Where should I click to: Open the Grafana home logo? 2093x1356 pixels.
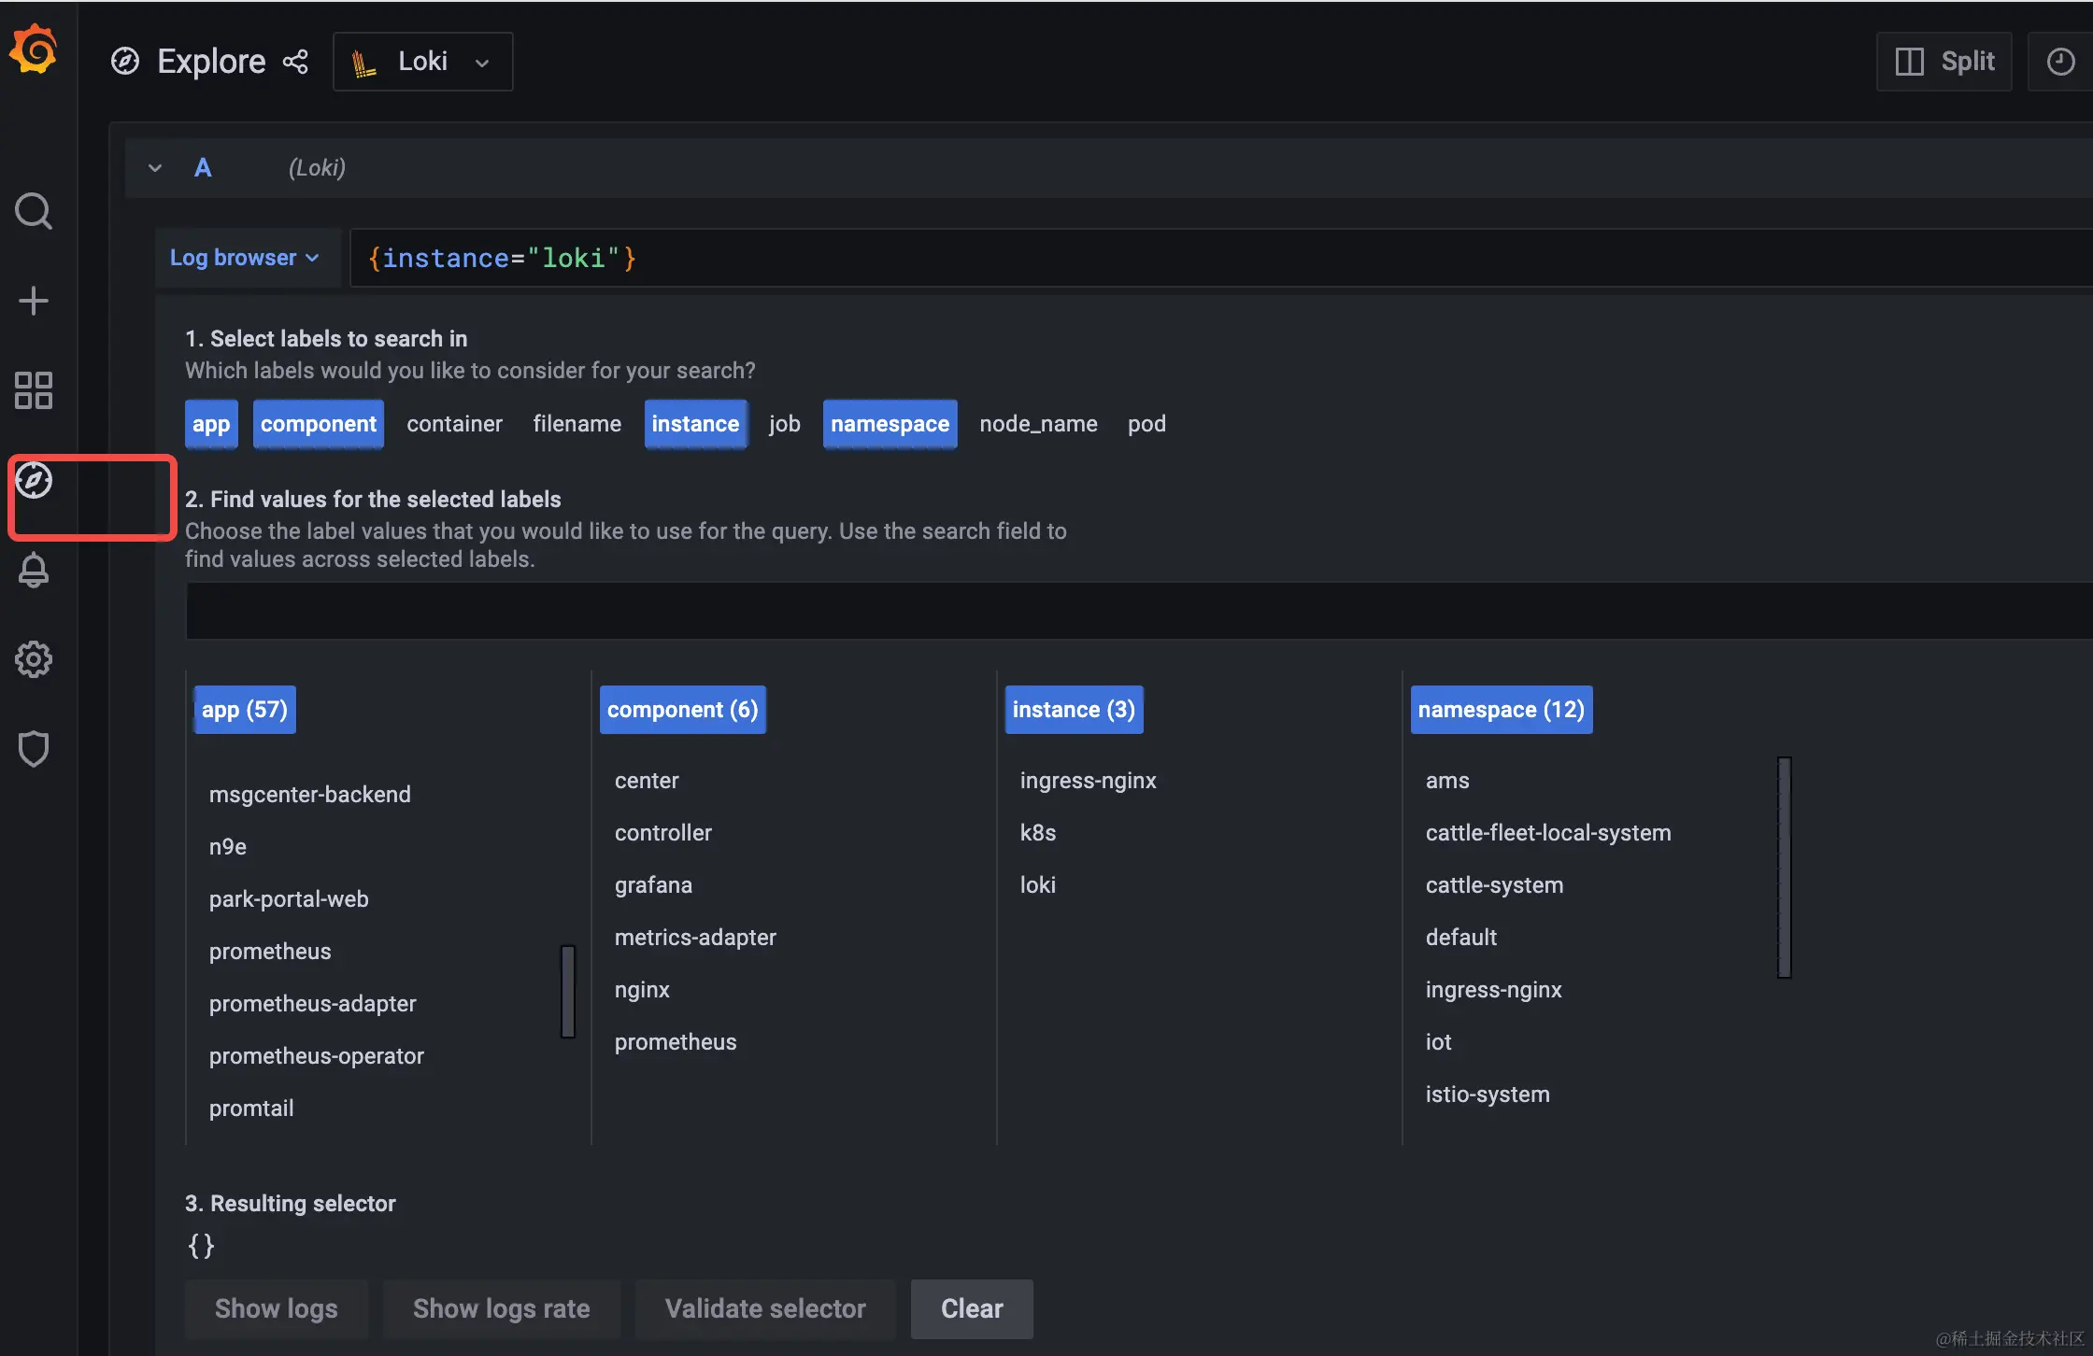click(34, 49)
